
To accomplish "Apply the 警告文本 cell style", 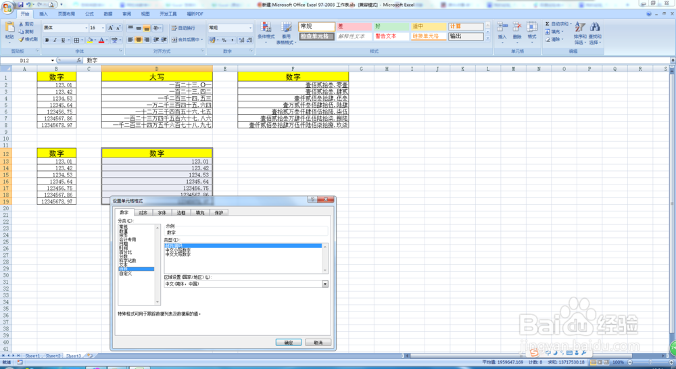I will click(391, 36).
